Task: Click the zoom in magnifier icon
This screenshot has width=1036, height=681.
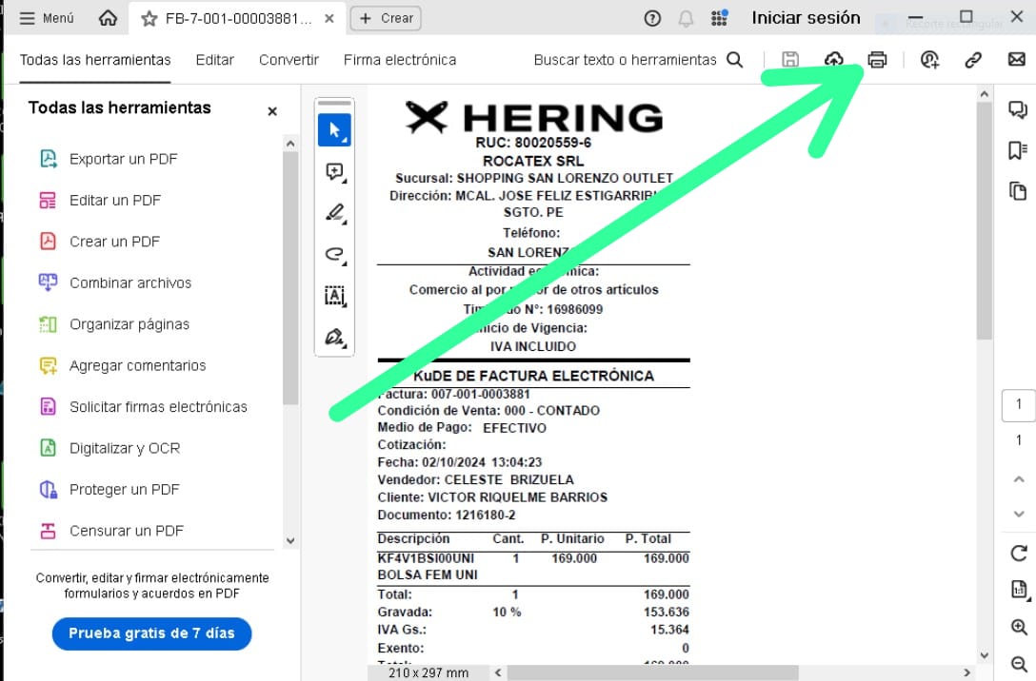Action: click(1019, 628)
